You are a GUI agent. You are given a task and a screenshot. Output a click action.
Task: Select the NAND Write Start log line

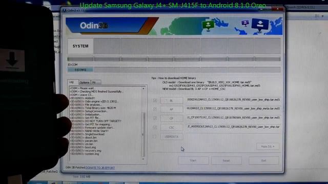[x=89, y=131]
